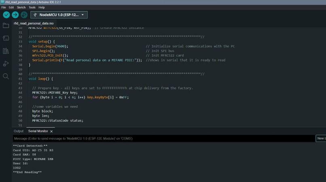Click the '1002' serial output value
Image resolution: width=326 pixels, height=182 pixels.
coord(17,168)
